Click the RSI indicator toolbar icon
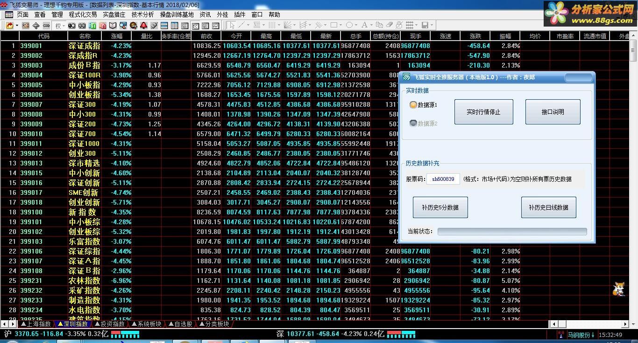Viewport: 638px width, 343px height. point(25,25)
